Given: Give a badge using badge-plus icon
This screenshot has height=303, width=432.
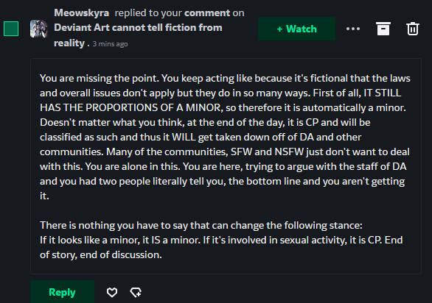Looking at the screenshot, I should [x=136, y=292].
